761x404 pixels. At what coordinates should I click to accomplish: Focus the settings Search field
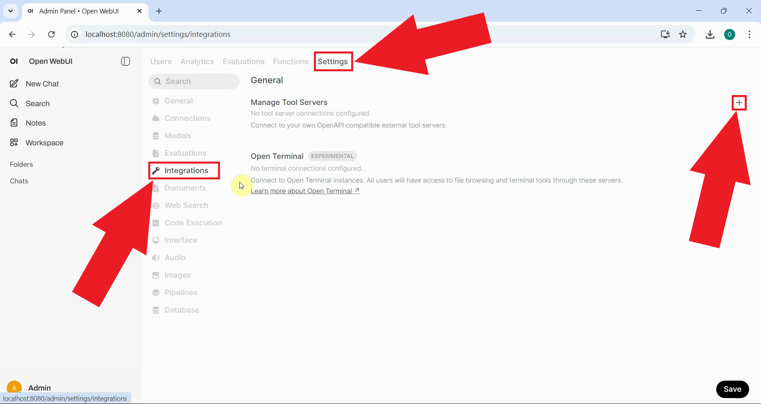point(194,81)
